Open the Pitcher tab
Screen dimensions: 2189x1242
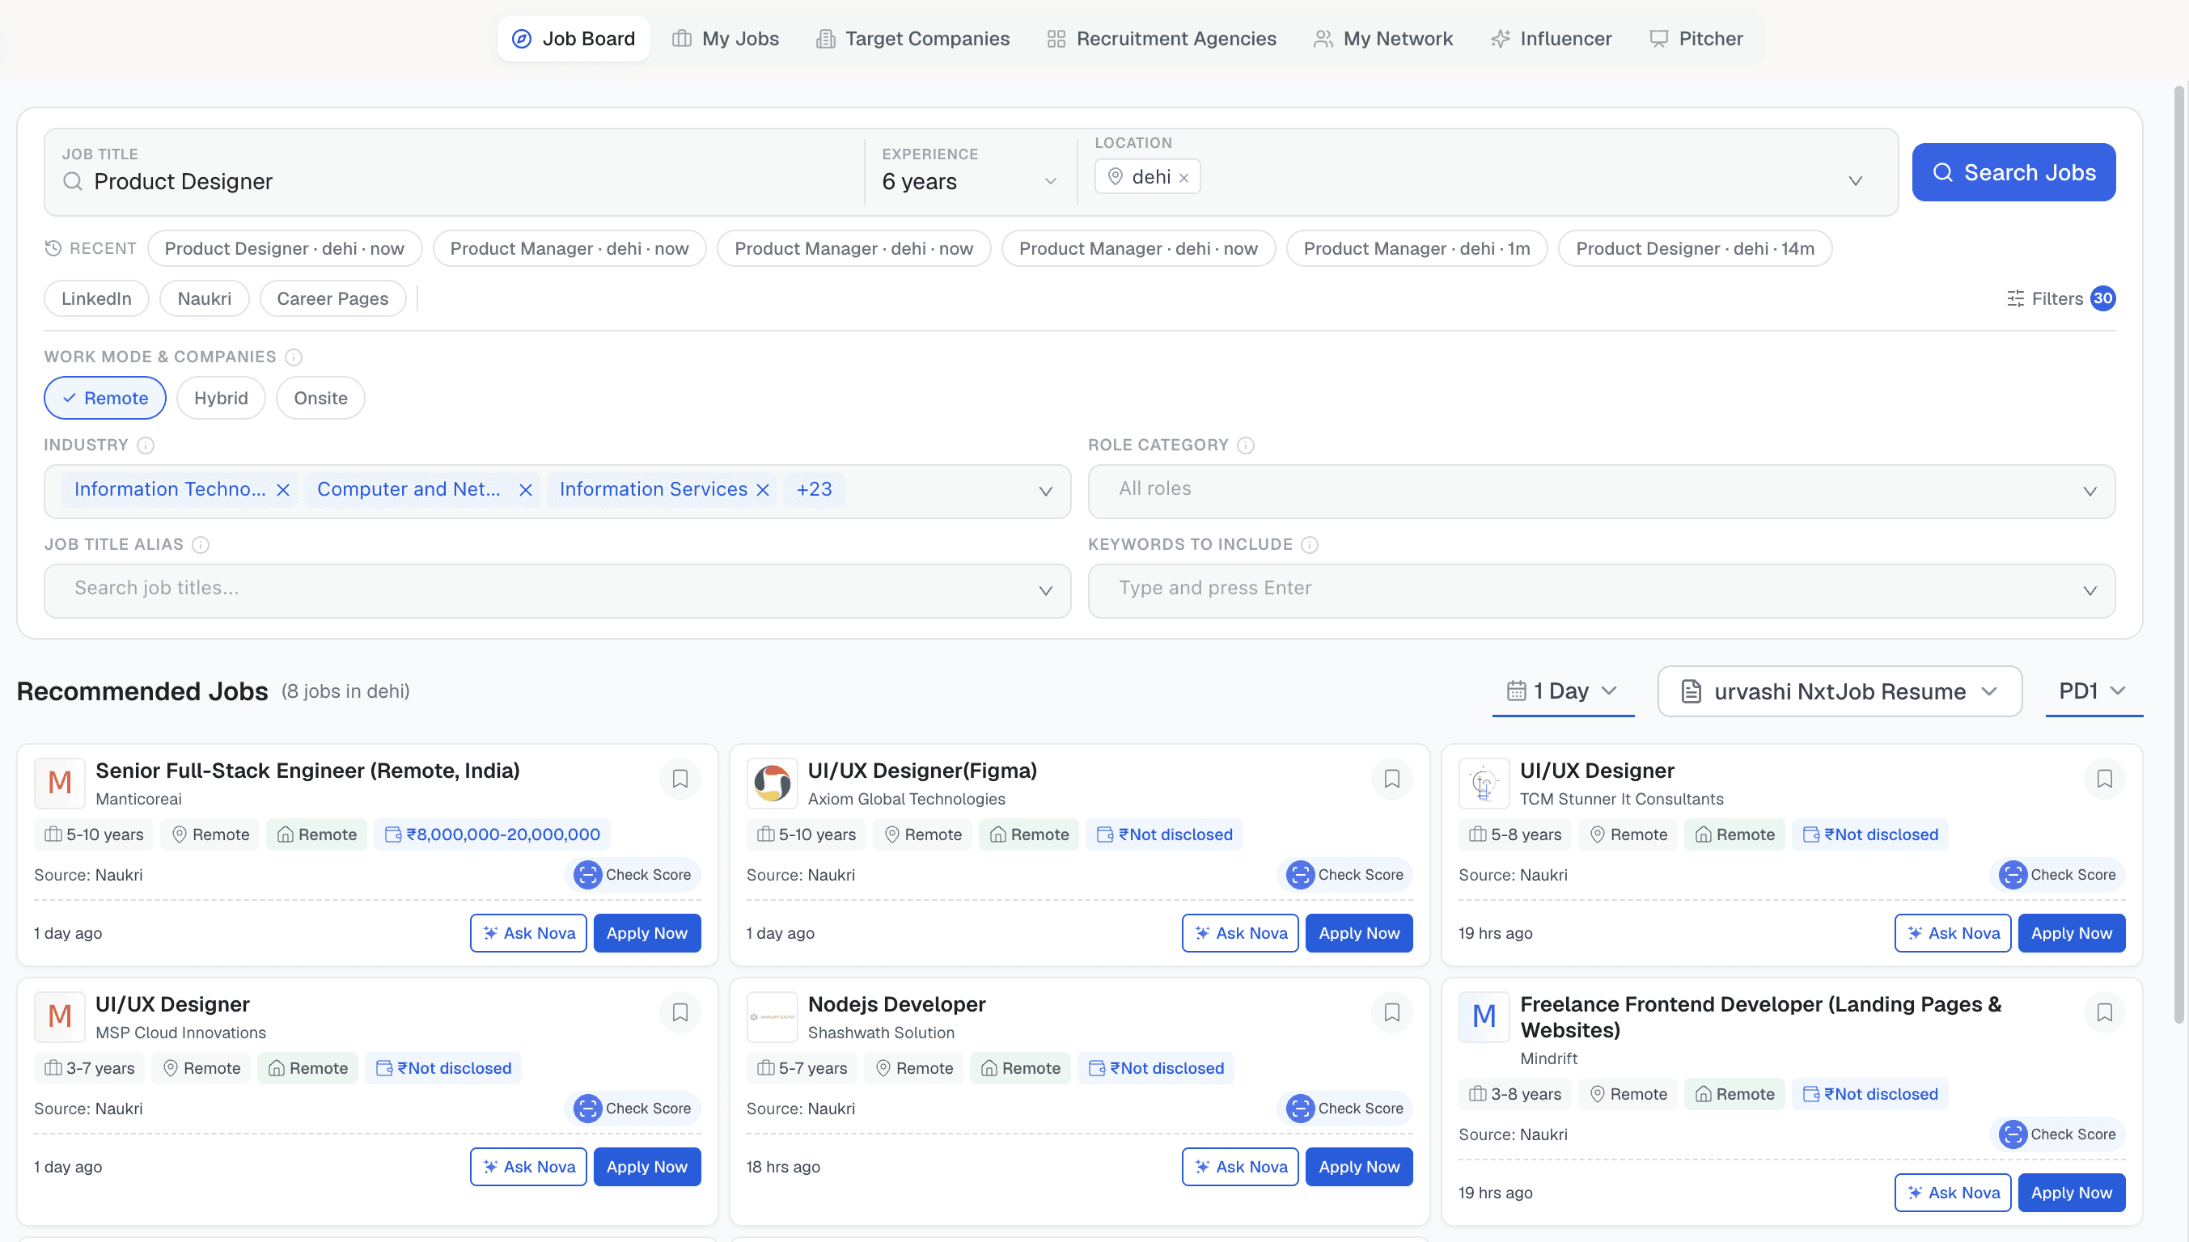pyautogui.click(x=1696, y=40)
